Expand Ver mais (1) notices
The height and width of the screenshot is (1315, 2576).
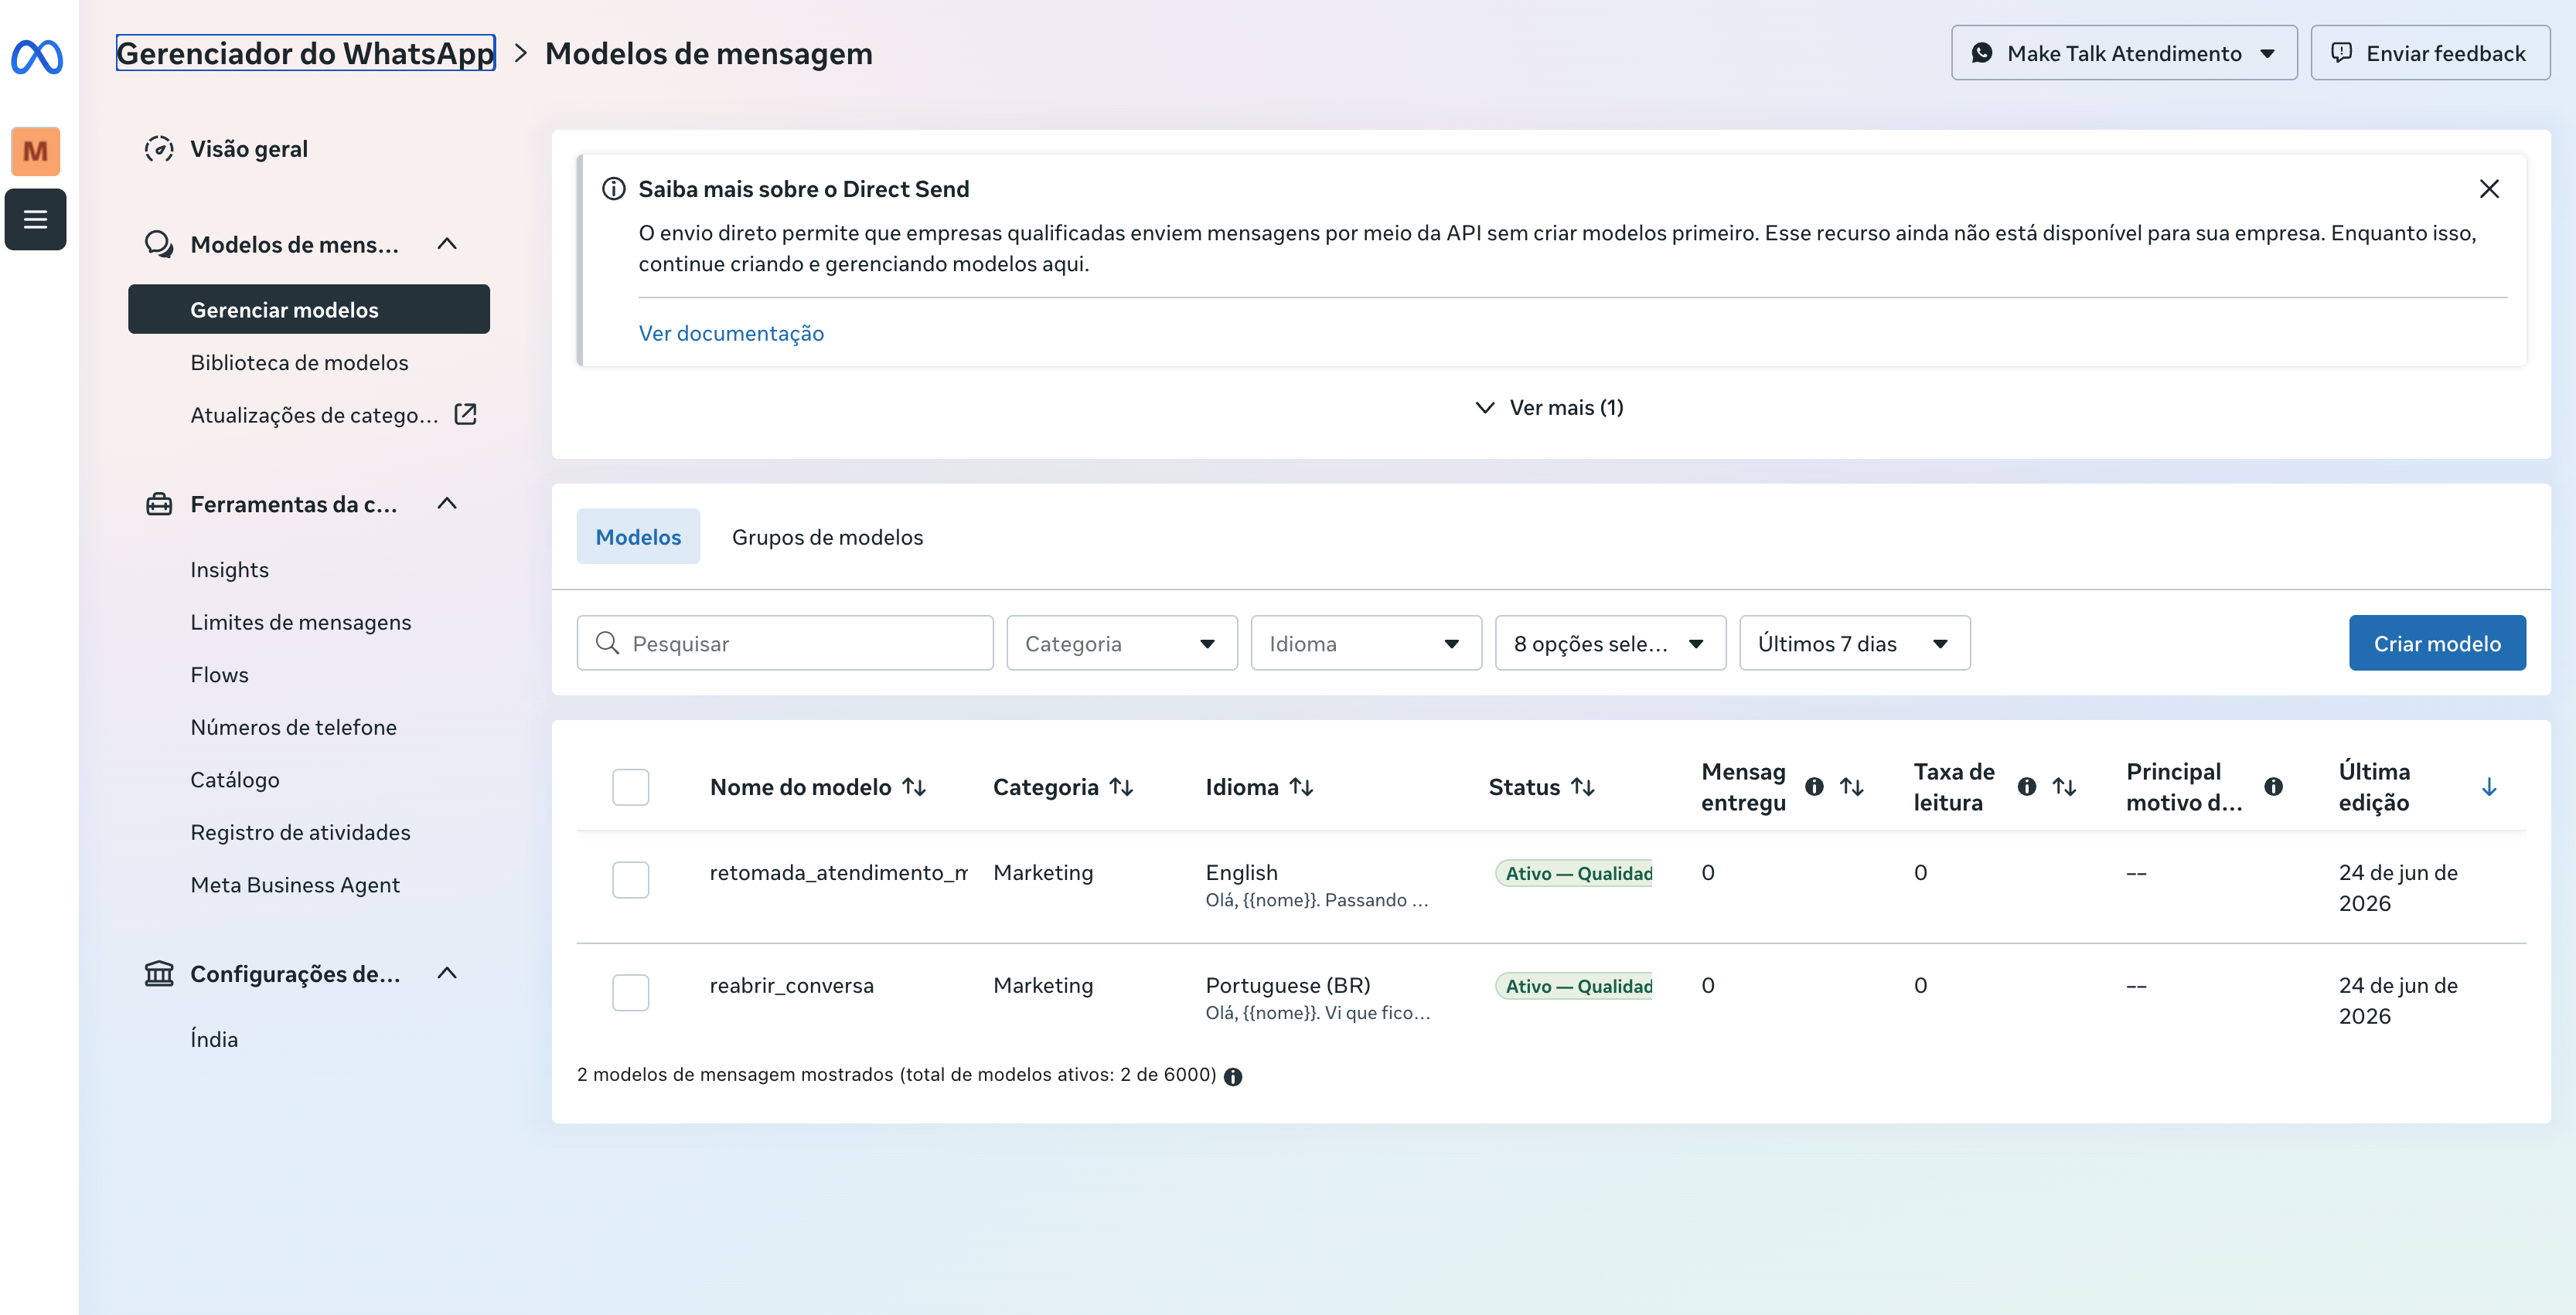pyautogui.click(x=1550, y=408)
